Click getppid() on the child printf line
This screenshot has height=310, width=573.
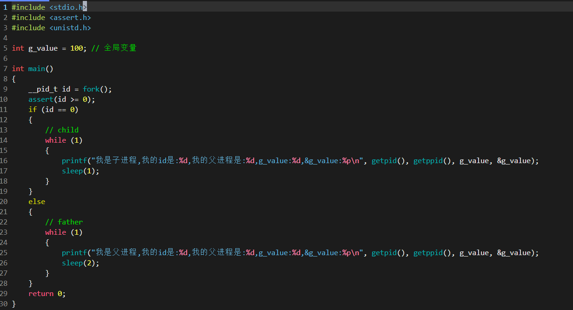[x=432, y=161]
